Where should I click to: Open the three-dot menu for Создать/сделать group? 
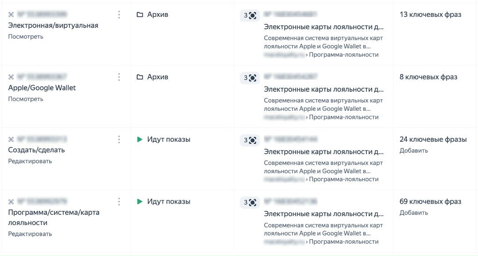click(119, 140)
